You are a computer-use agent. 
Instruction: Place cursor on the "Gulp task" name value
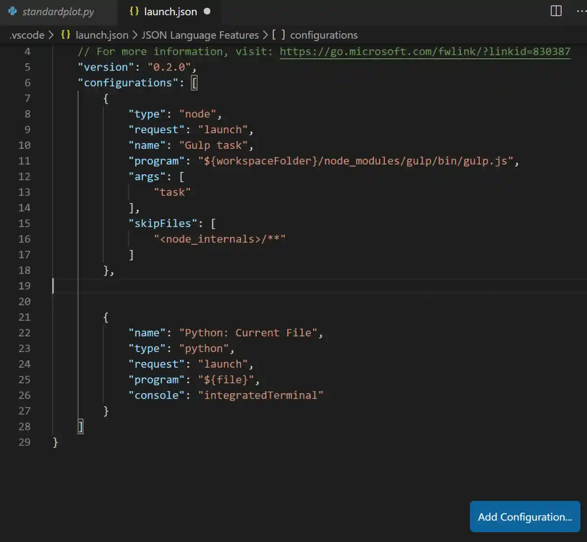point(213,145)
